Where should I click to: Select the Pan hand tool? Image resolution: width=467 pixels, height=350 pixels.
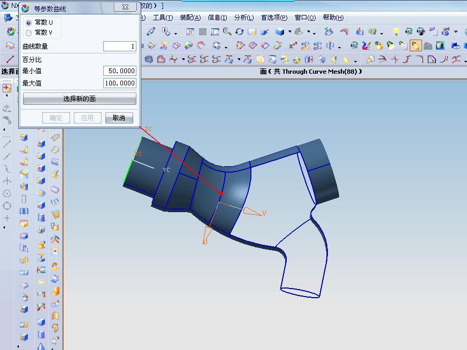click(251, 32)
